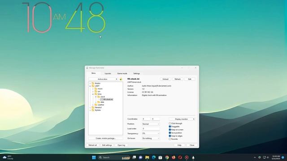Image resolution: width=287 pixels, height=161 pixels.
Task: Click the Refresh button for fill-clock.ini
Action: (x=178, y=79)
